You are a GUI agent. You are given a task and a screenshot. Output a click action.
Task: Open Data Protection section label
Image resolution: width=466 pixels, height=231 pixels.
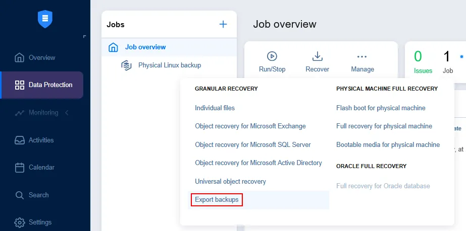coord(50,85)
